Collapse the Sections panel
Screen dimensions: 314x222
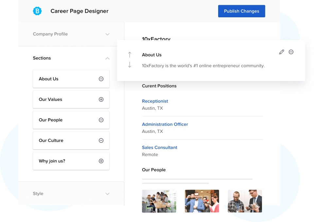coord(107,58)
